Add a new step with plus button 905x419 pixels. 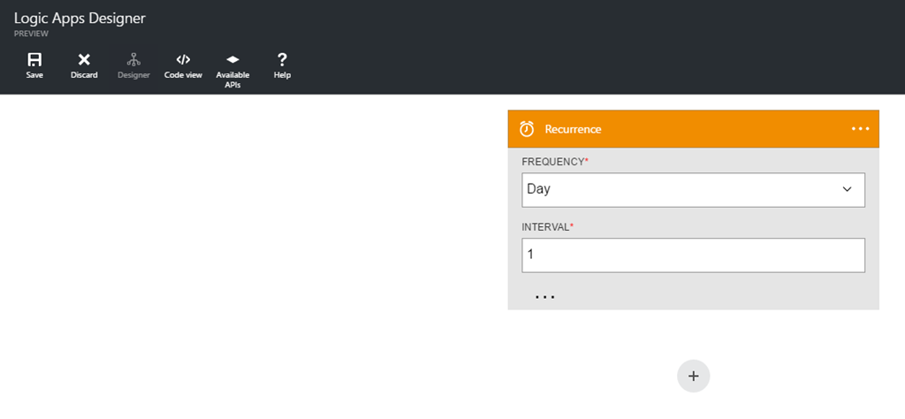pos(693,376)
